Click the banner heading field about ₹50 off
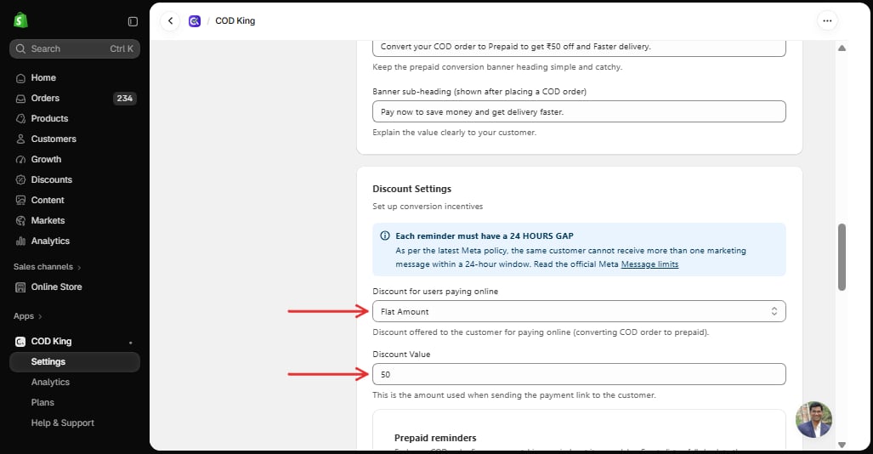 (x=579, y=48)
